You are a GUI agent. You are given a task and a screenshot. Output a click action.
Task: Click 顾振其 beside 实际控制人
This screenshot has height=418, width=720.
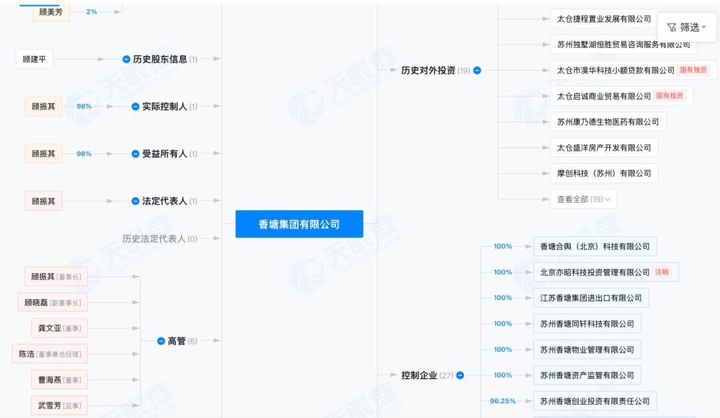tap(43, 107)
